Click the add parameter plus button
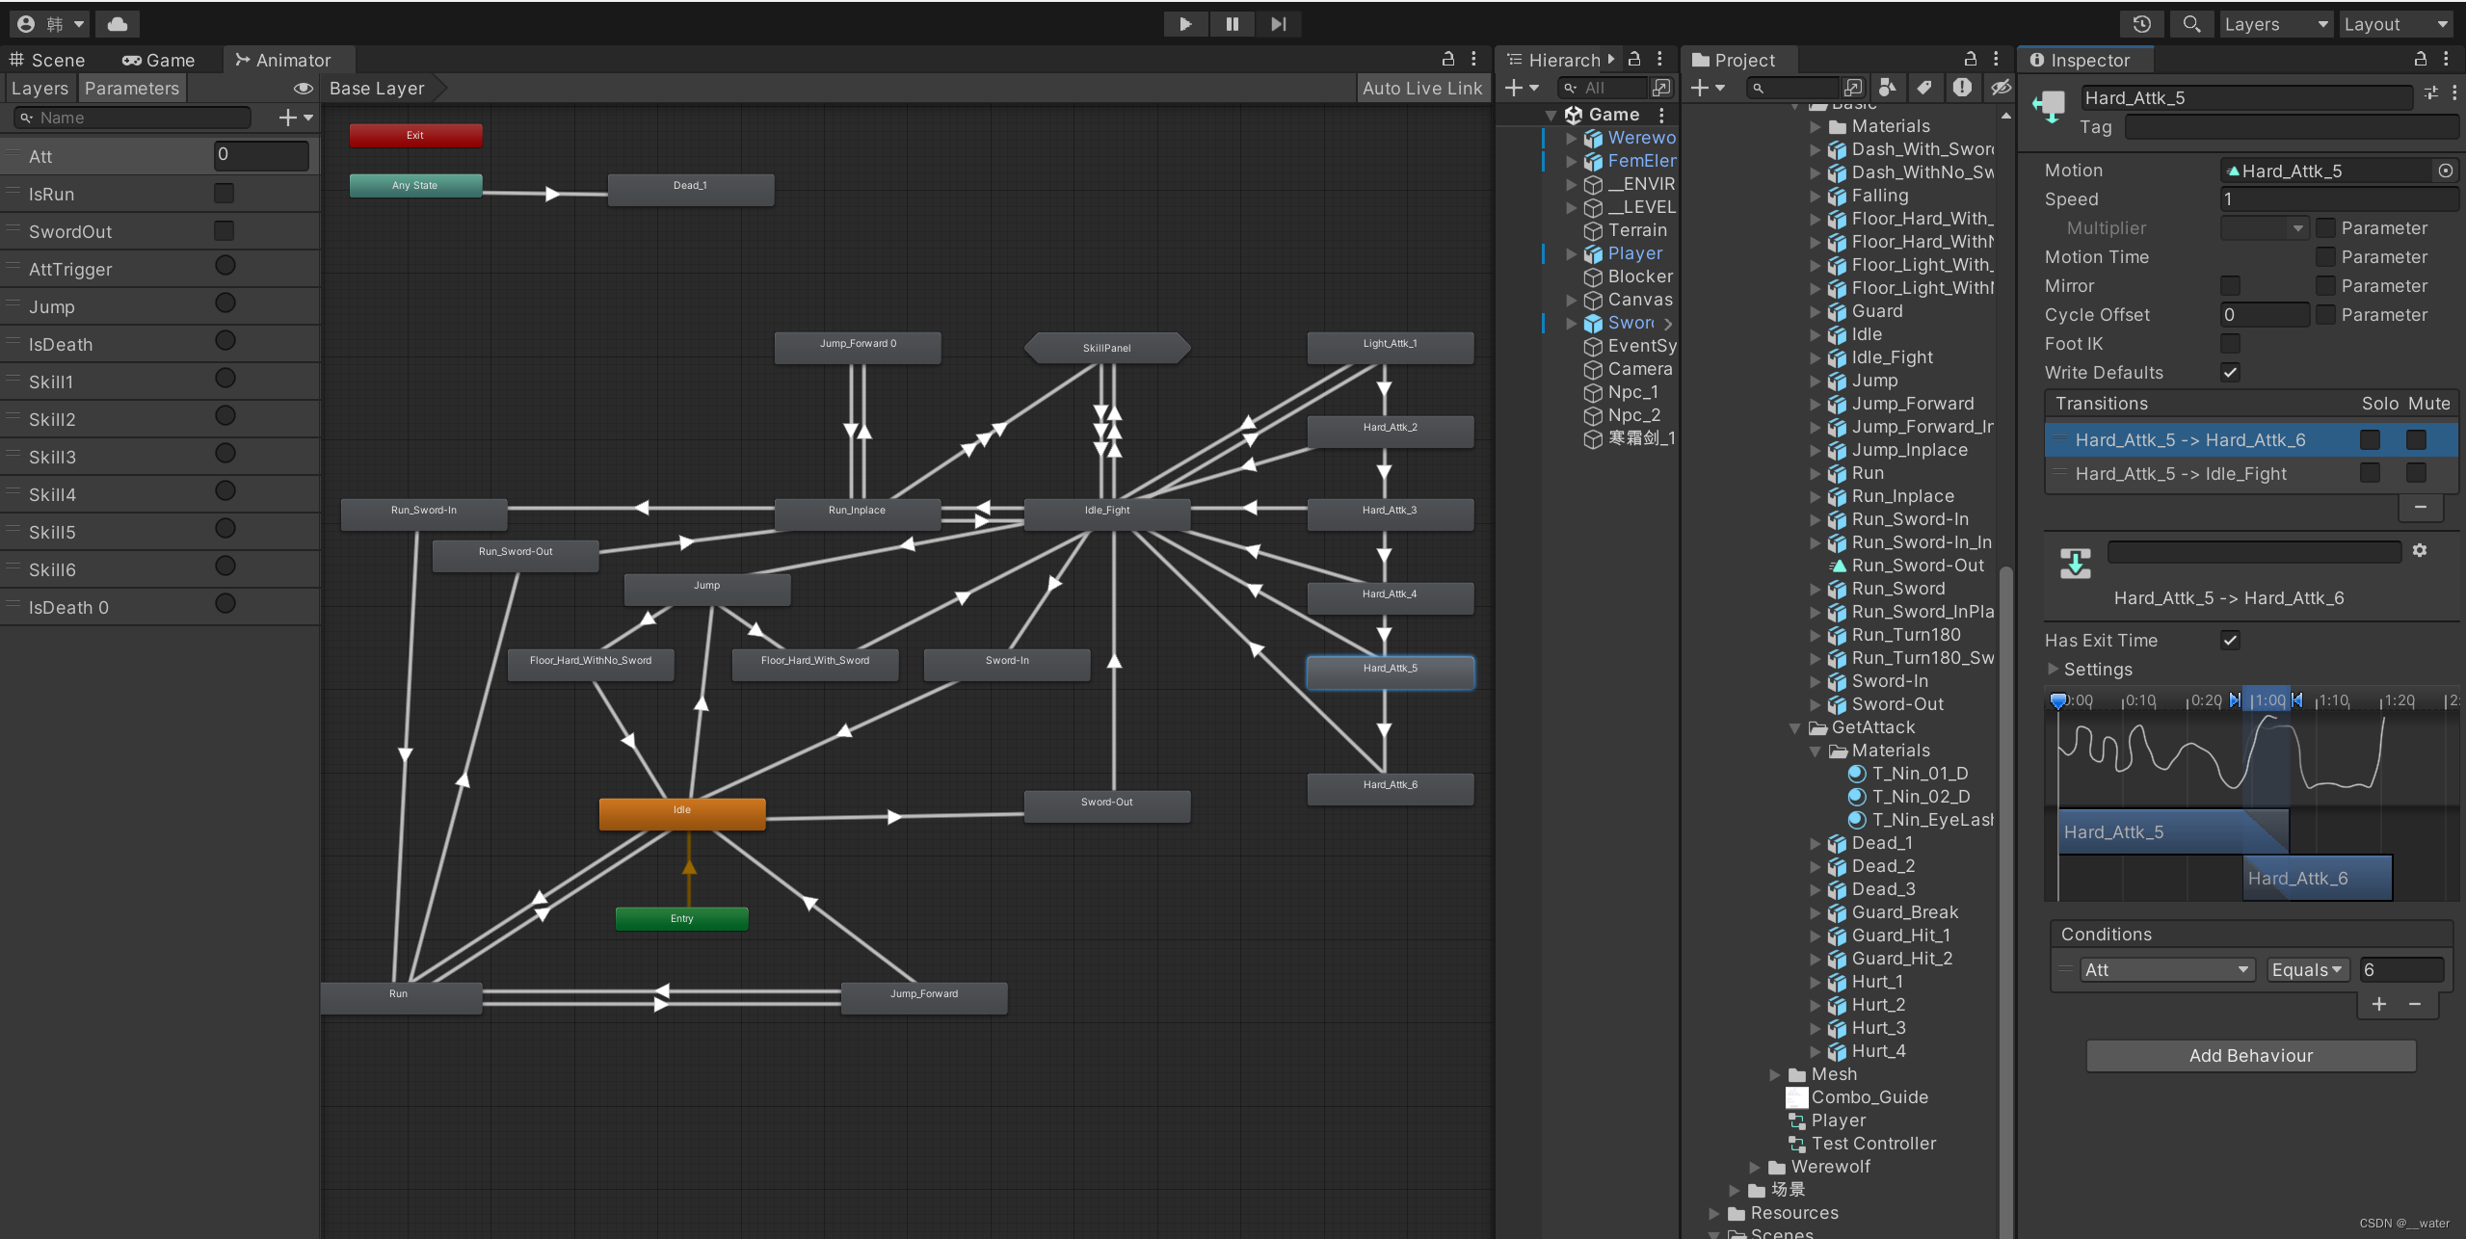 tap(287, 118)
